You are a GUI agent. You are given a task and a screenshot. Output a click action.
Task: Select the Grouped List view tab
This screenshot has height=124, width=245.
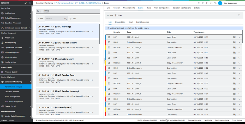click(x=120, y=22)
